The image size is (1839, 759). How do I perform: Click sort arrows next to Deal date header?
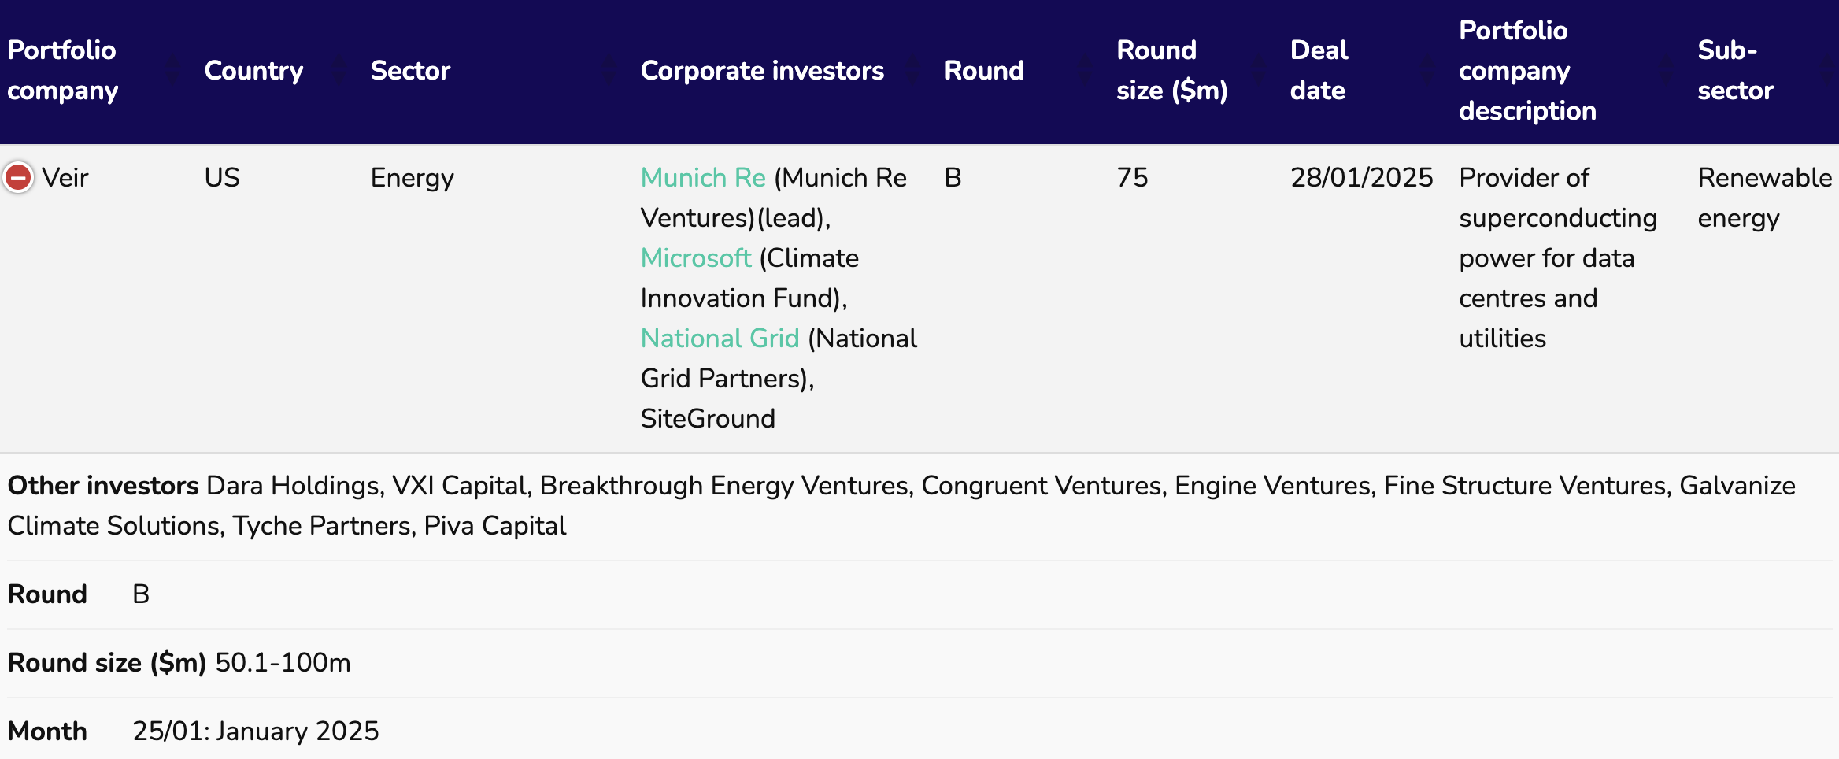tap(1428, 70)
